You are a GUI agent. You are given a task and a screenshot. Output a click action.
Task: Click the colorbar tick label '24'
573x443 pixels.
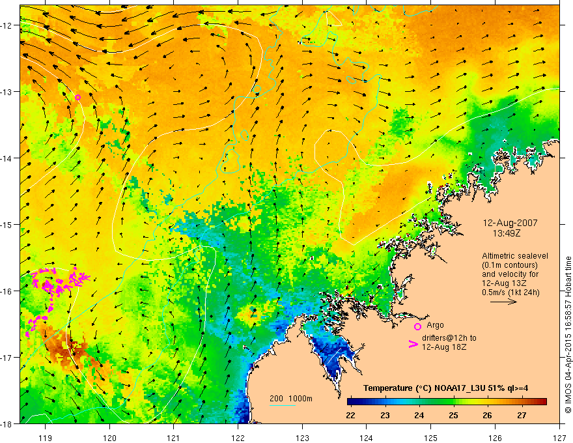(419, 415)
